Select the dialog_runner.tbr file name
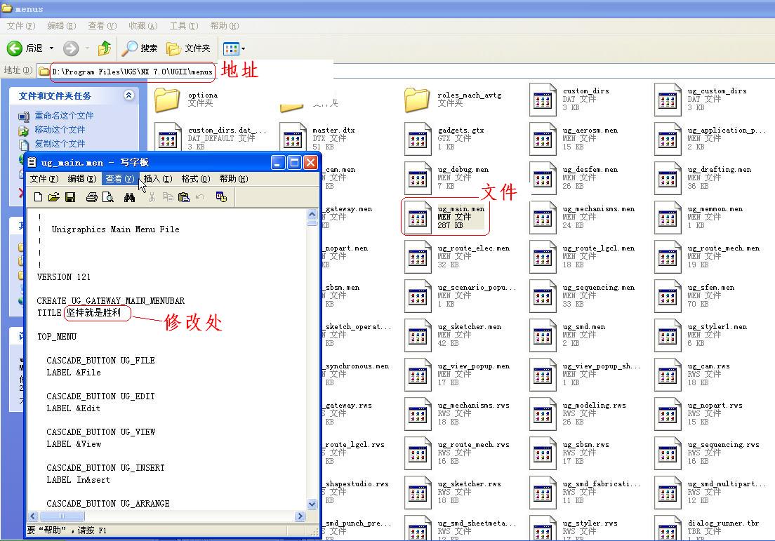Viewport: 775px width, 541px height. pyautogui.click(x=723, y=523)
